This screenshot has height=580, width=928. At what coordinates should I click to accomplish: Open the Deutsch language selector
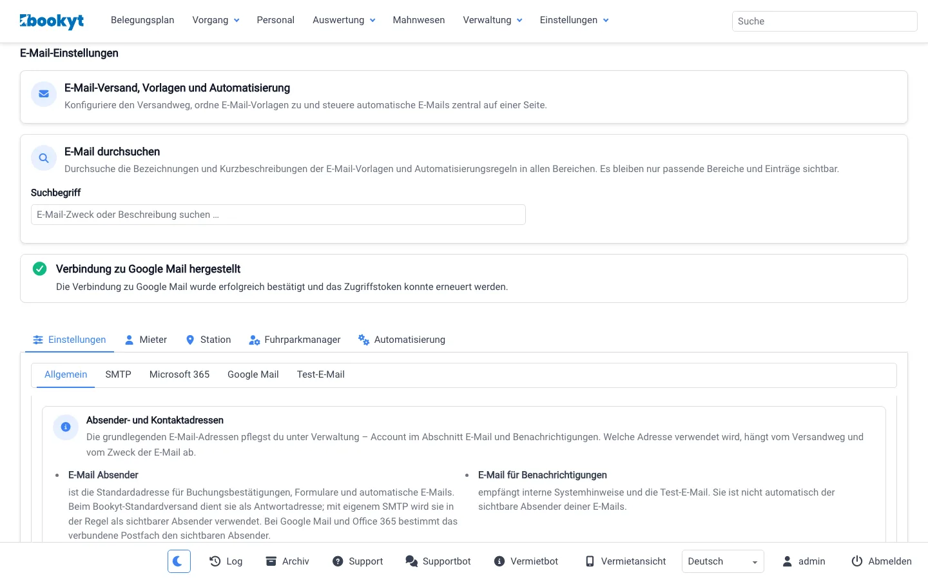pyautogui.click(x=723, y=561)
